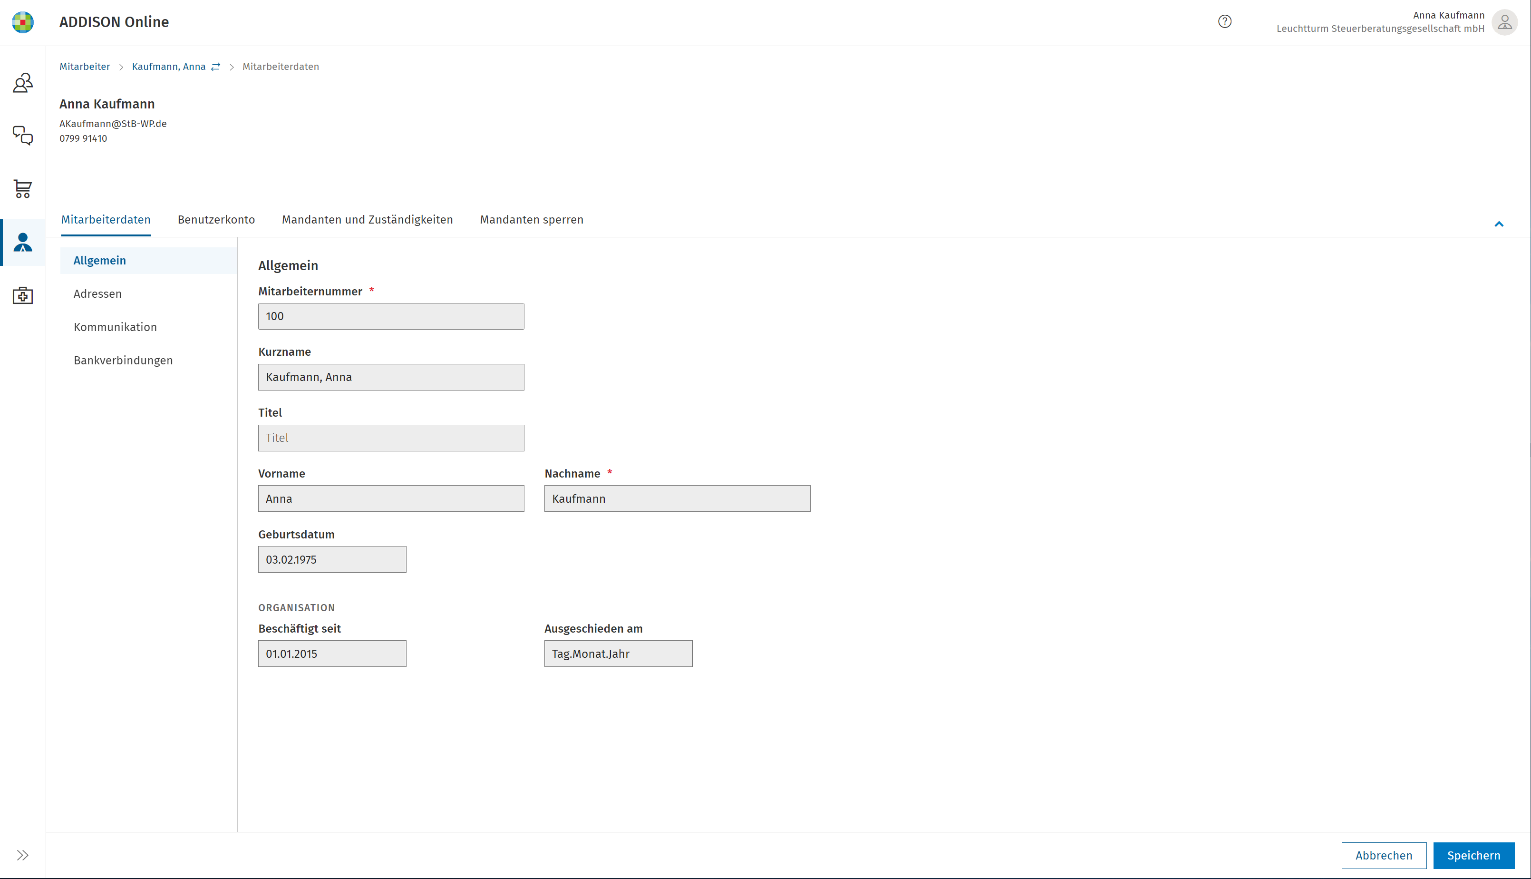Click into the Kurzname field
Image resolution: width=1531 pixels, height=879 pixels.
tap(391, 377)
